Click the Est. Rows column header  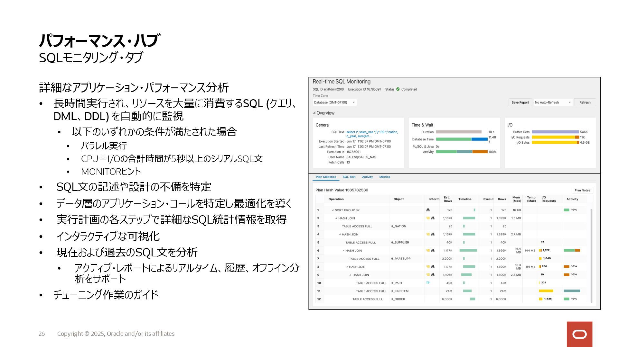coord(448,199)
